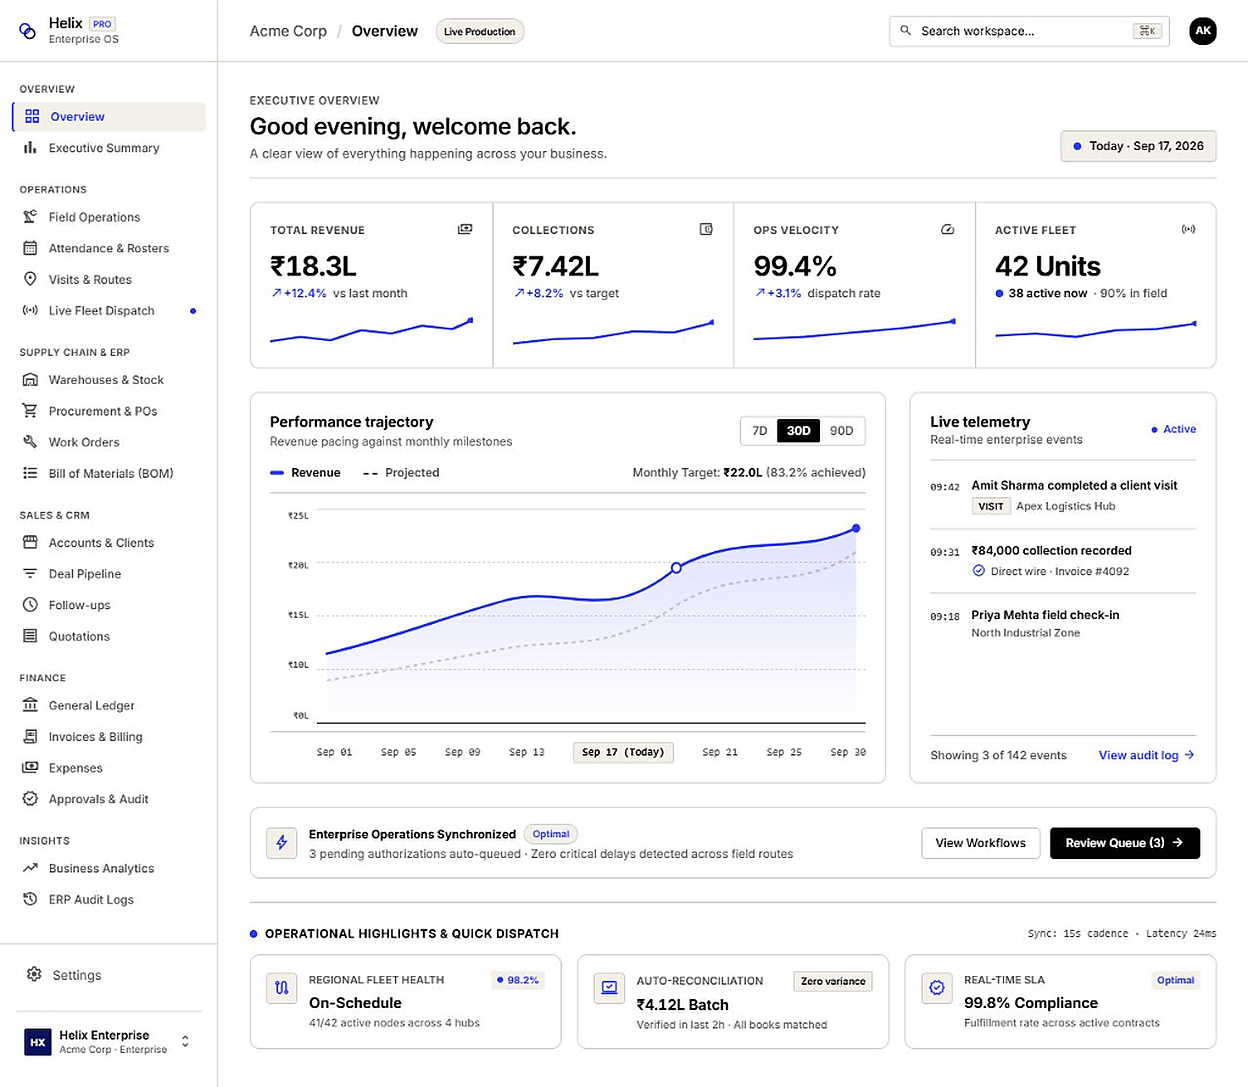The height and width of the screenshot is (1087, 1248).
Task: Click the View Workflows button
Action: [x=980, y=842]
